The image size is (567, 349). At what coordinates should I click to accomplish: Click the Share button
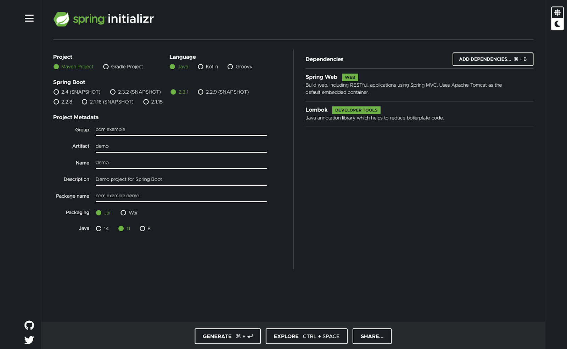click(x=372, y=336)
